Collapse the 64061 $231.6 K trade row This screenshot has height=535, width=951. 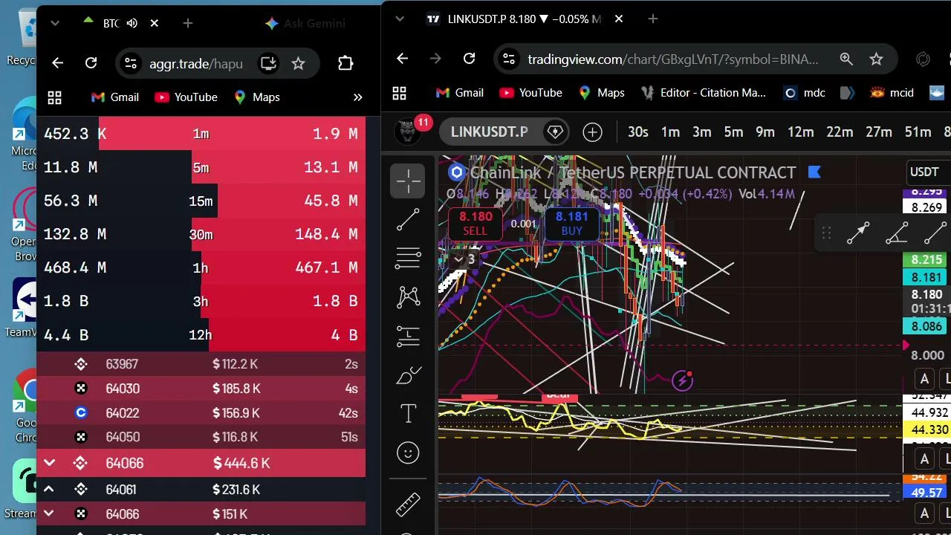click(x=49, y=489)
